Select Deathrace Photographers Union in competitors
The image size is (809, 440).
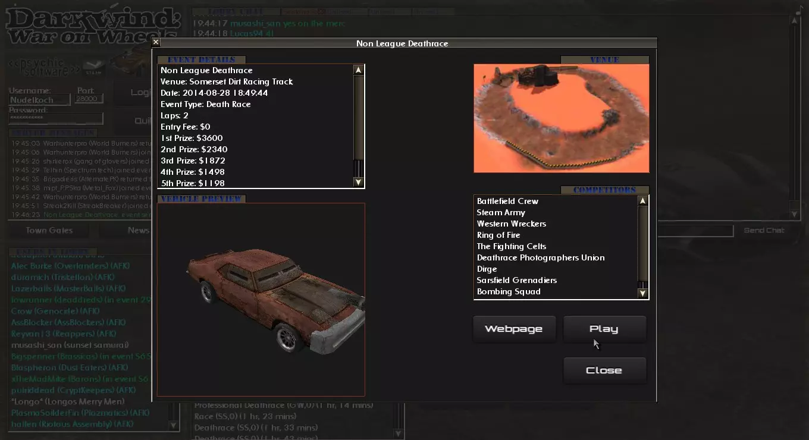(x=541, y=257)
